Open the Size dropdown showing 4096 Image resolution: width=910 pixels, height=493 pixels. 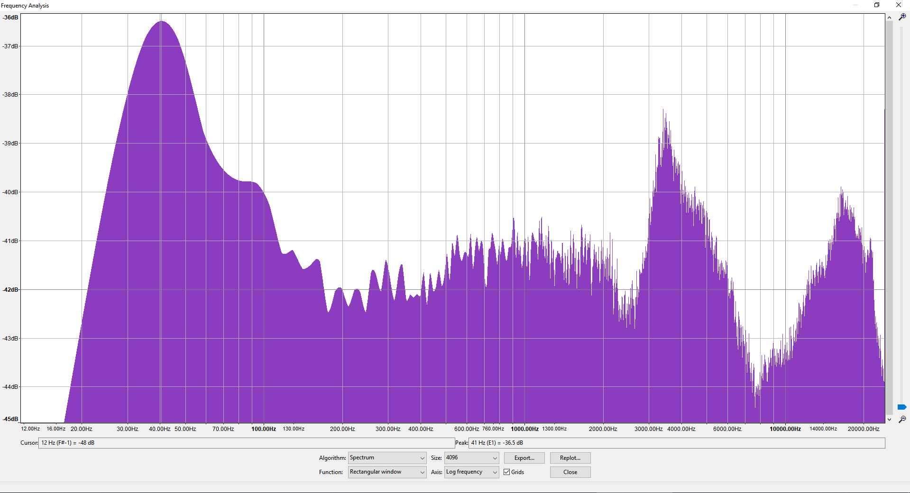pyautogui.click(x=471, y=458)
